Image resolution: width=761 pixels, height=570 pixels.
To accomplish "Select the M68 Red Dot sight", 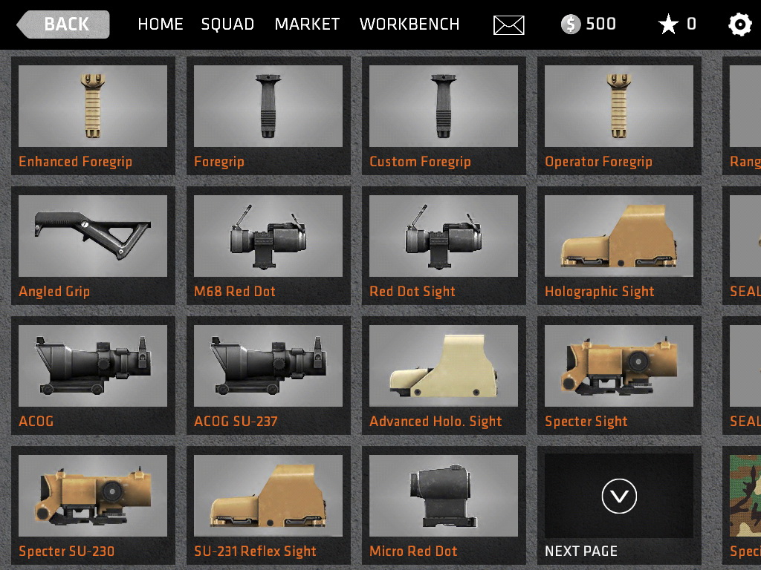I will pos(268,246).
